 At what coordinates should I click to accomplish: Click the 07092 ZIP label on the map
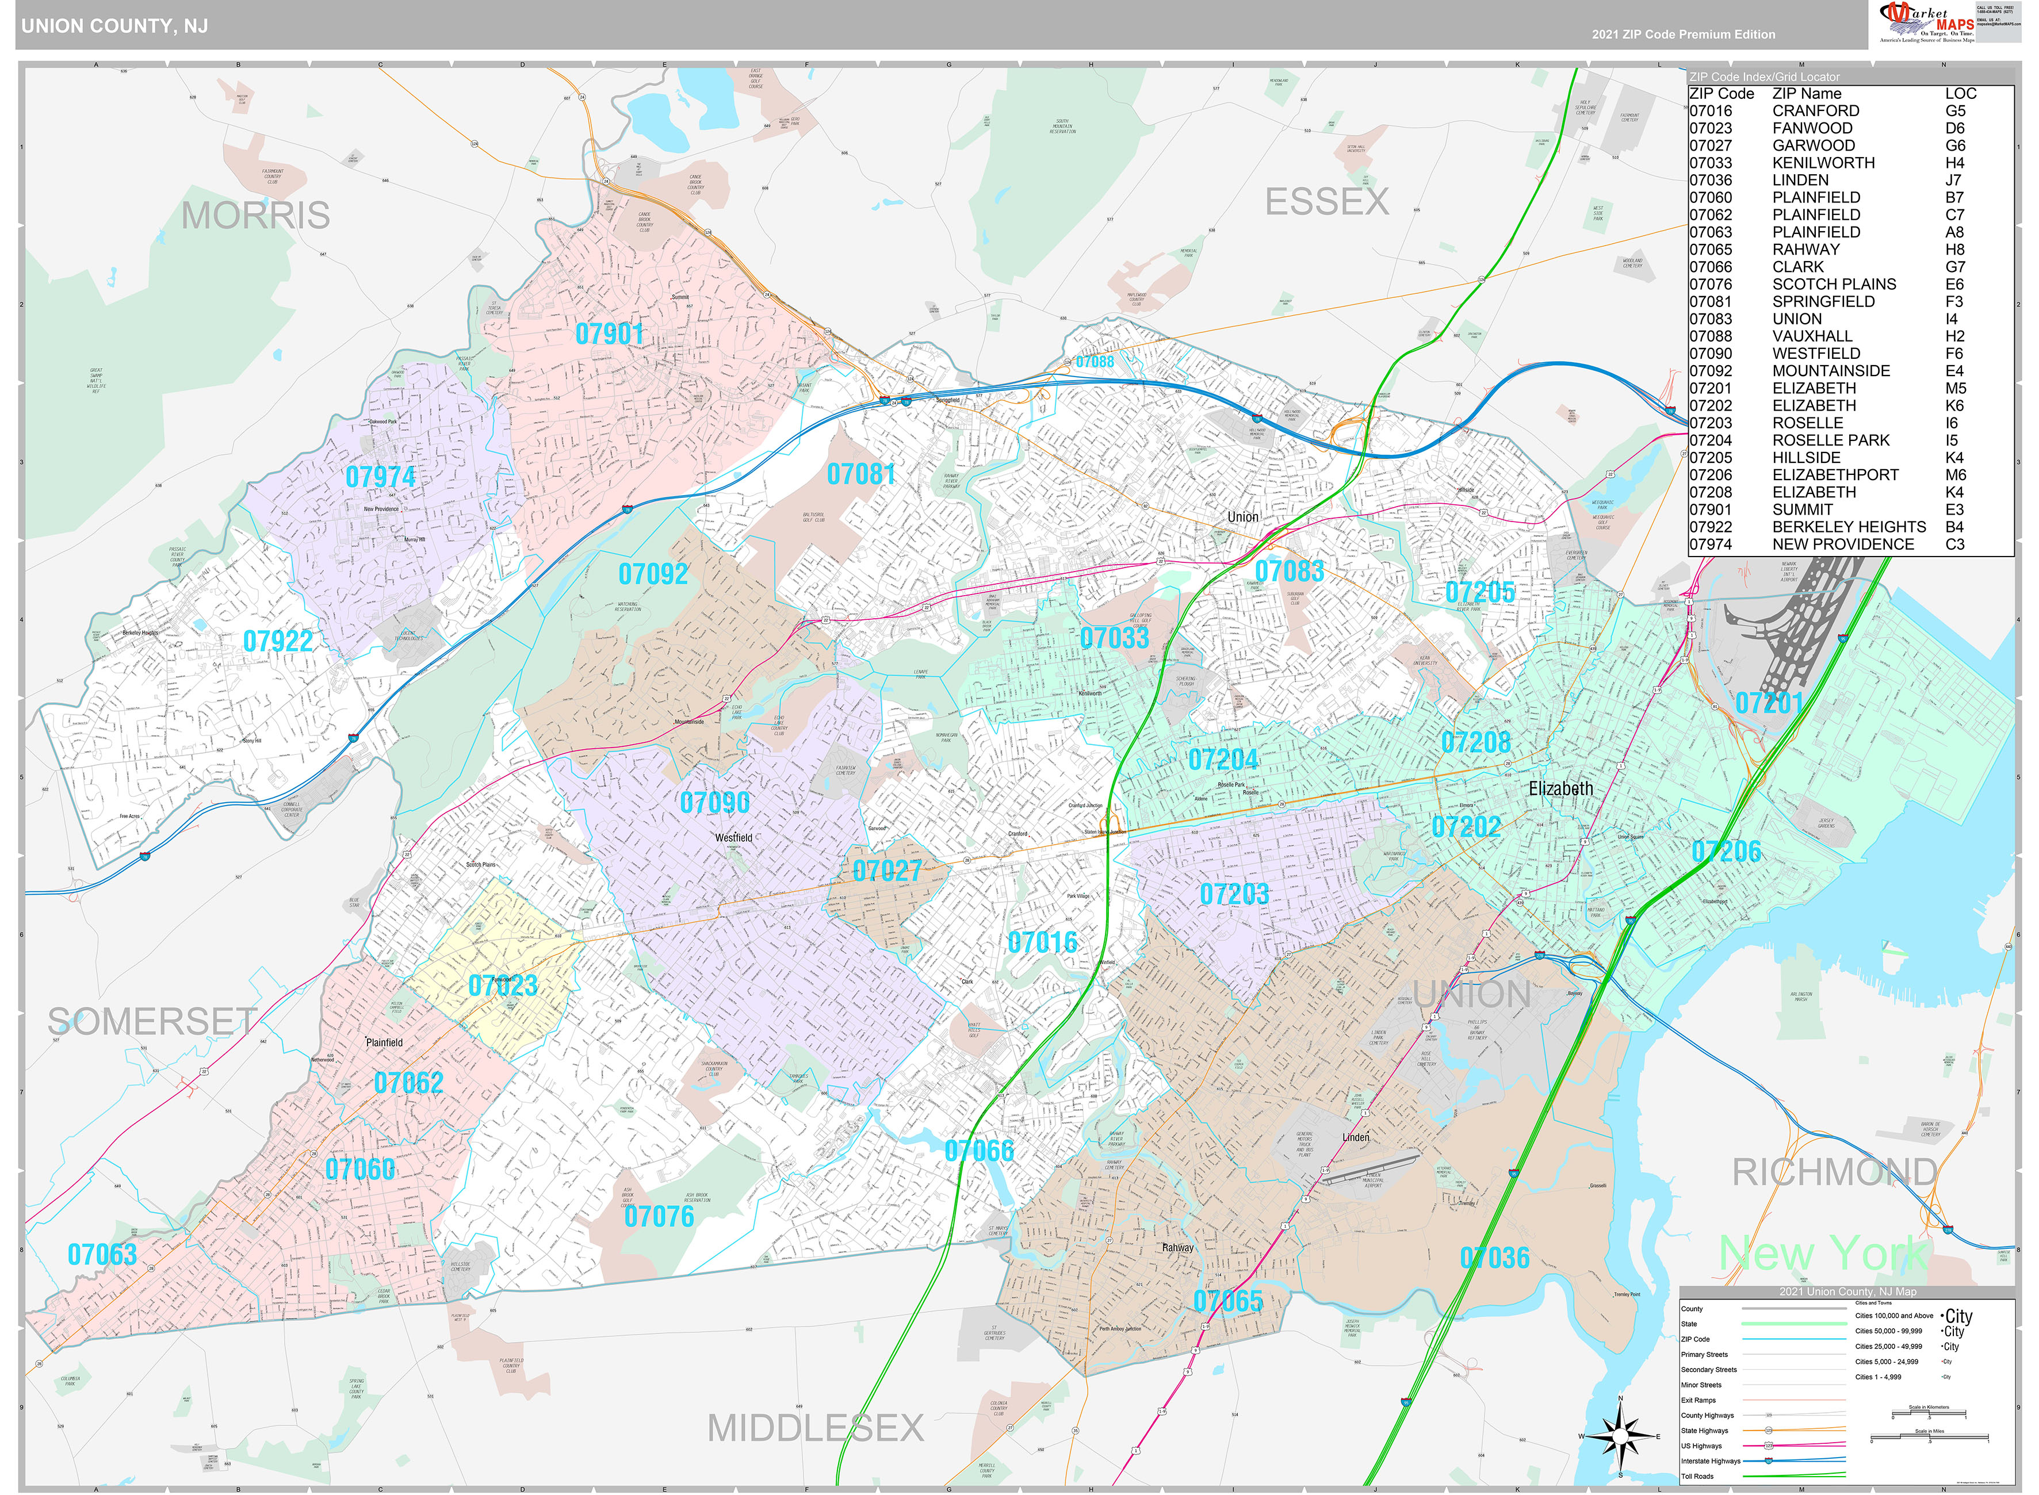[x=653, y=574]
